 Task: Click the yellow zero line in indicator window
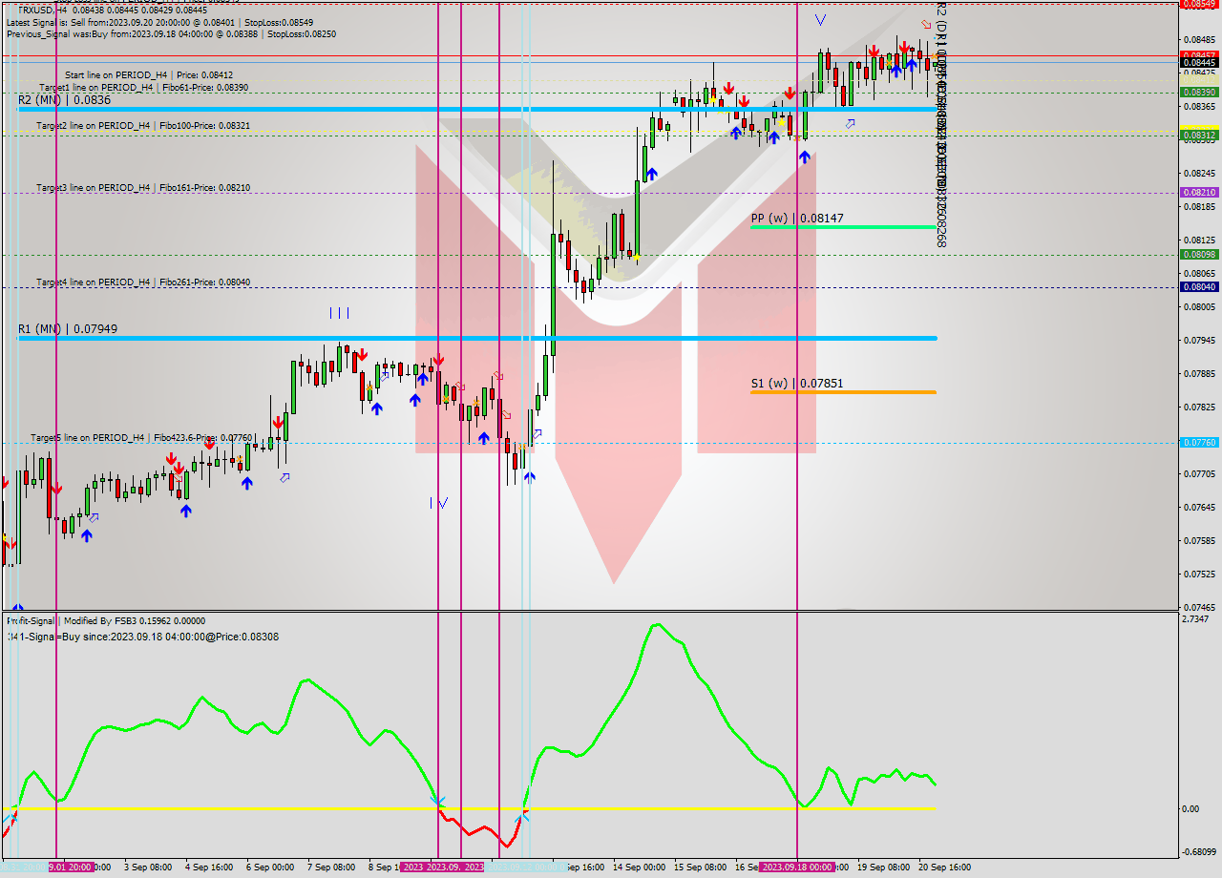pyautogui.click(x=468, y=808)
